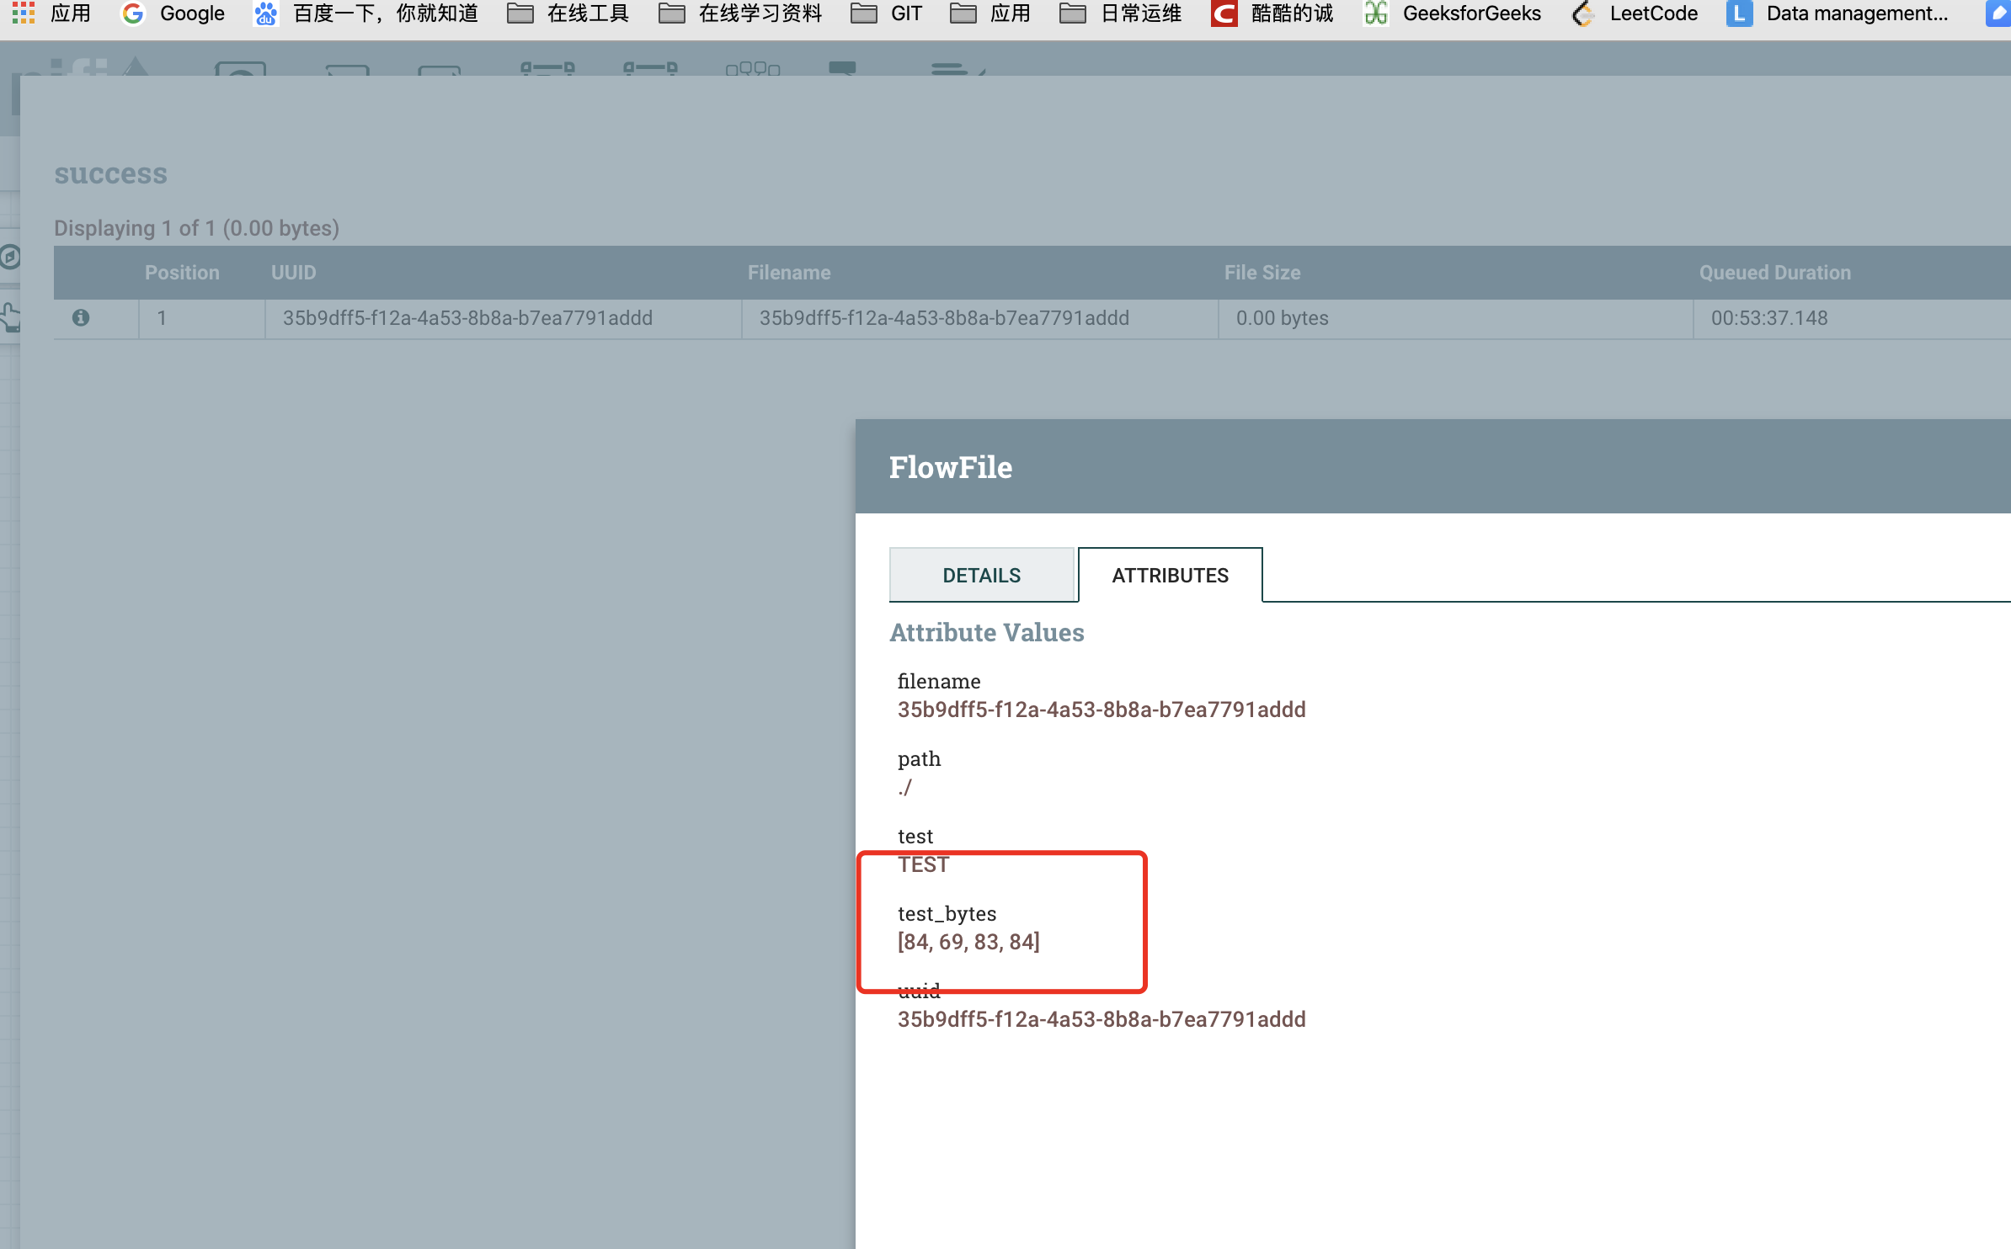The width and height of the screenshot is (2011, 1249).
Task: Open the 应用 apps grid bookmark
Action: pyautogui.click(x=52, y=13)
